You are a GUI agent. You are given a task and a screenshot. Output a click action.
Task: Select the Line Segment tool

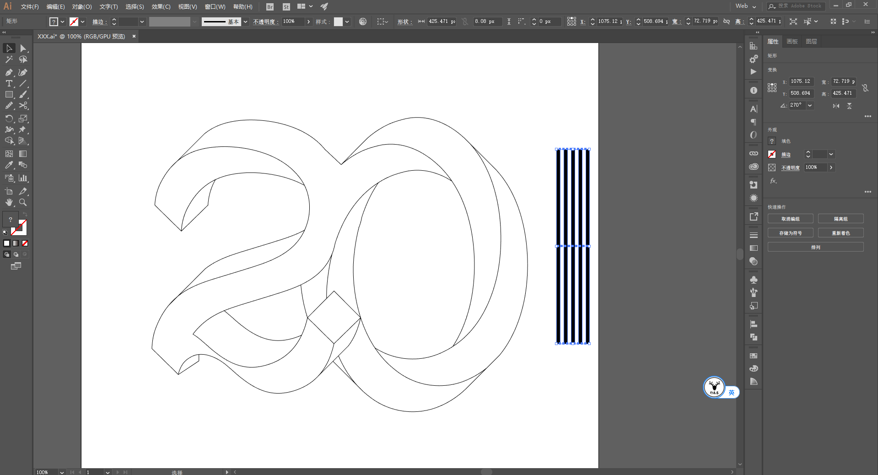23,83
